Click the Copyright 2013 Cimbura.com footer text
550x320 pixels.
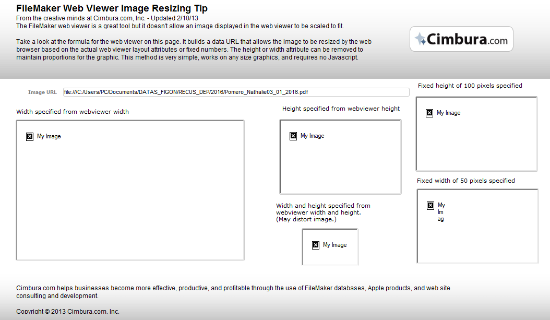point(68,311)
